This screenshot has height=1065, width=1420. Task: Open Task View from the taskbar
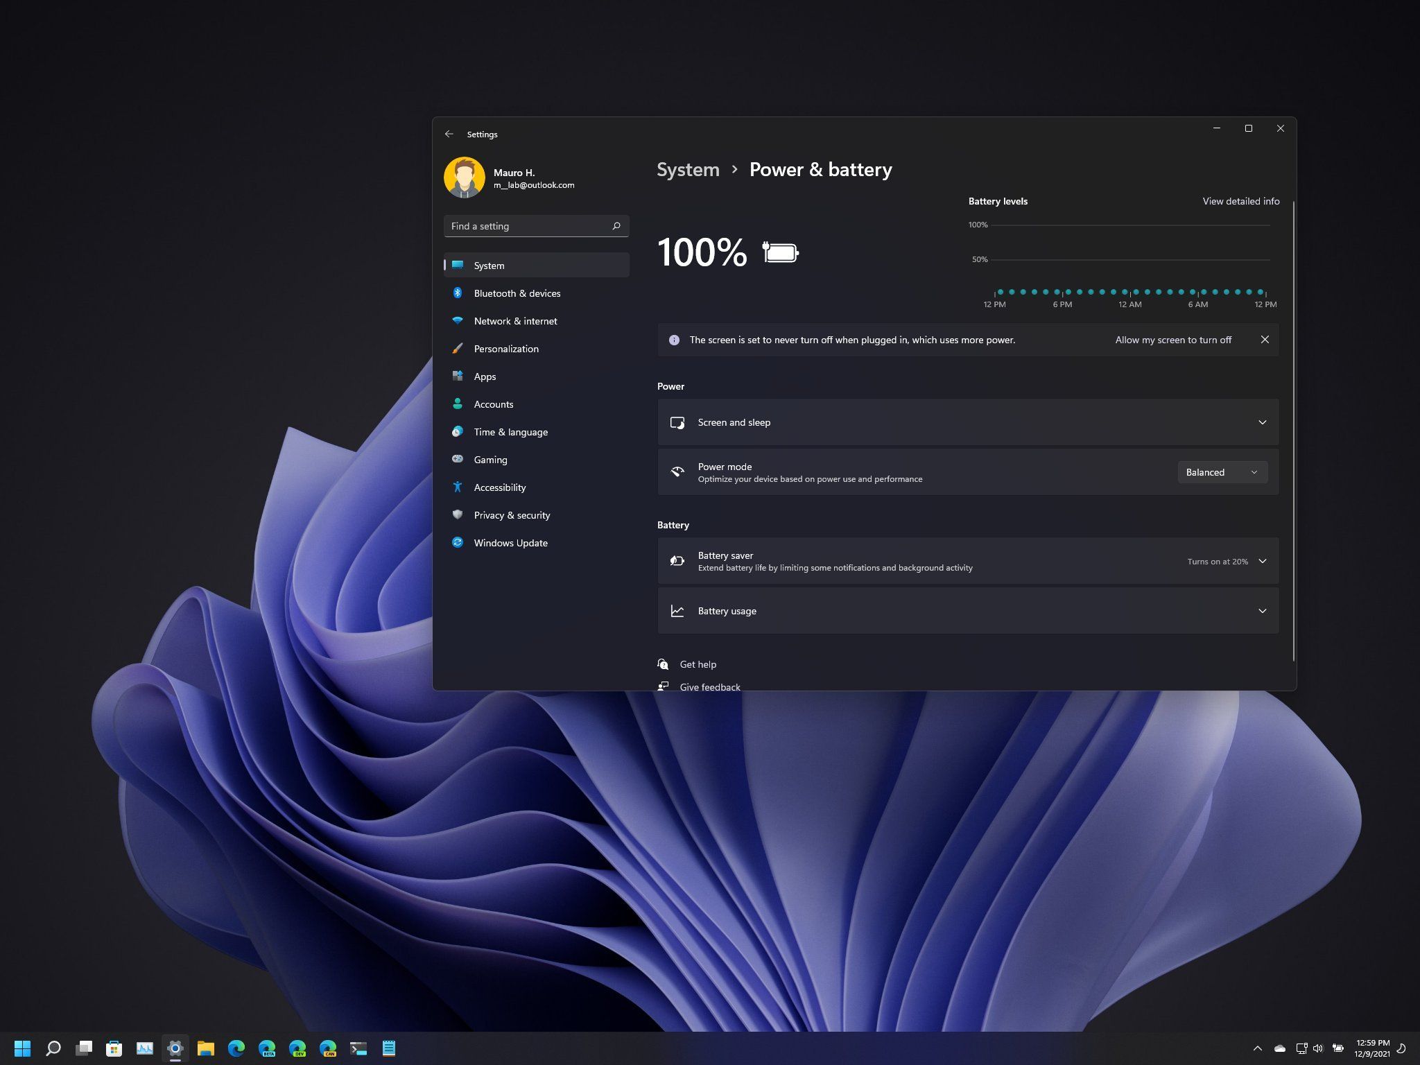(x=84, y=1048)
